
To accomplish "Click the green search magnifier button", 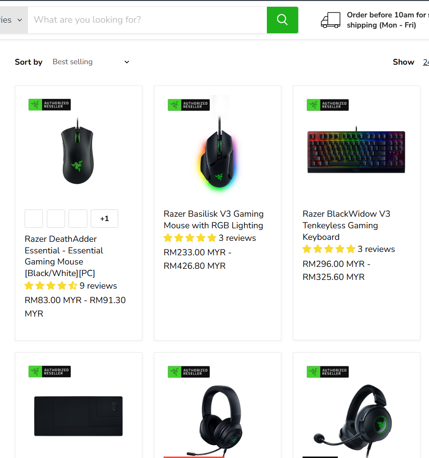I will (x=282, y=20).
